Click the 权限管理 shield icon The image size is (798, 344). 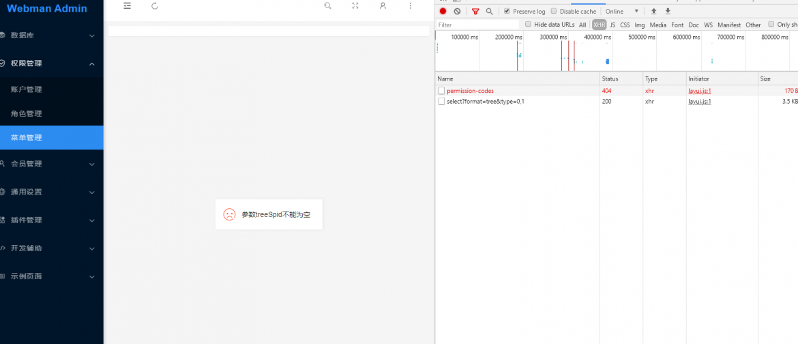(2, 63)
